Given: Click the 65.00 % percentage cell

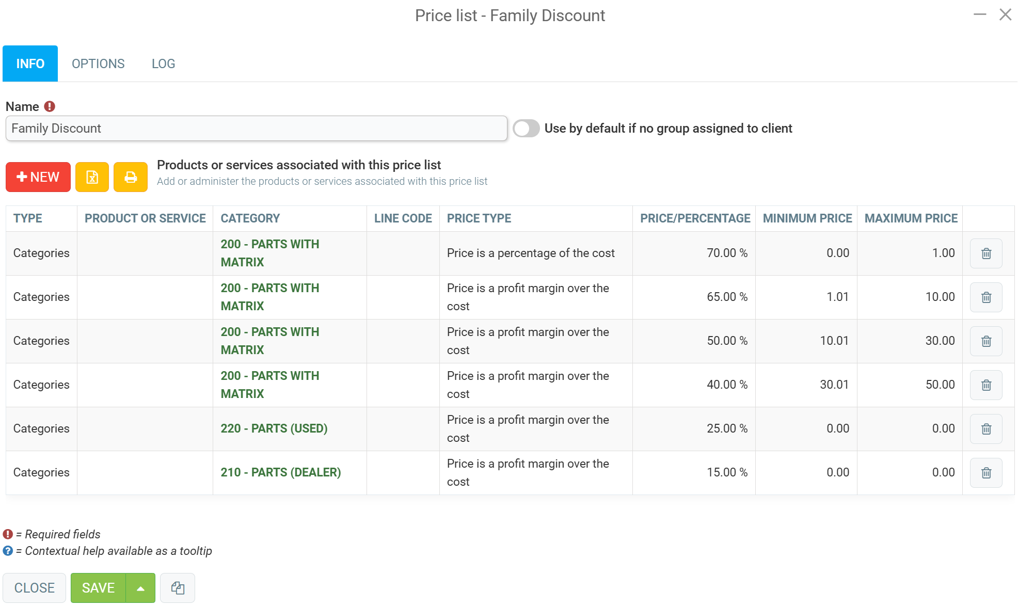Looking at the screenshot, I should pyautogui.click(x=694, y=297).
